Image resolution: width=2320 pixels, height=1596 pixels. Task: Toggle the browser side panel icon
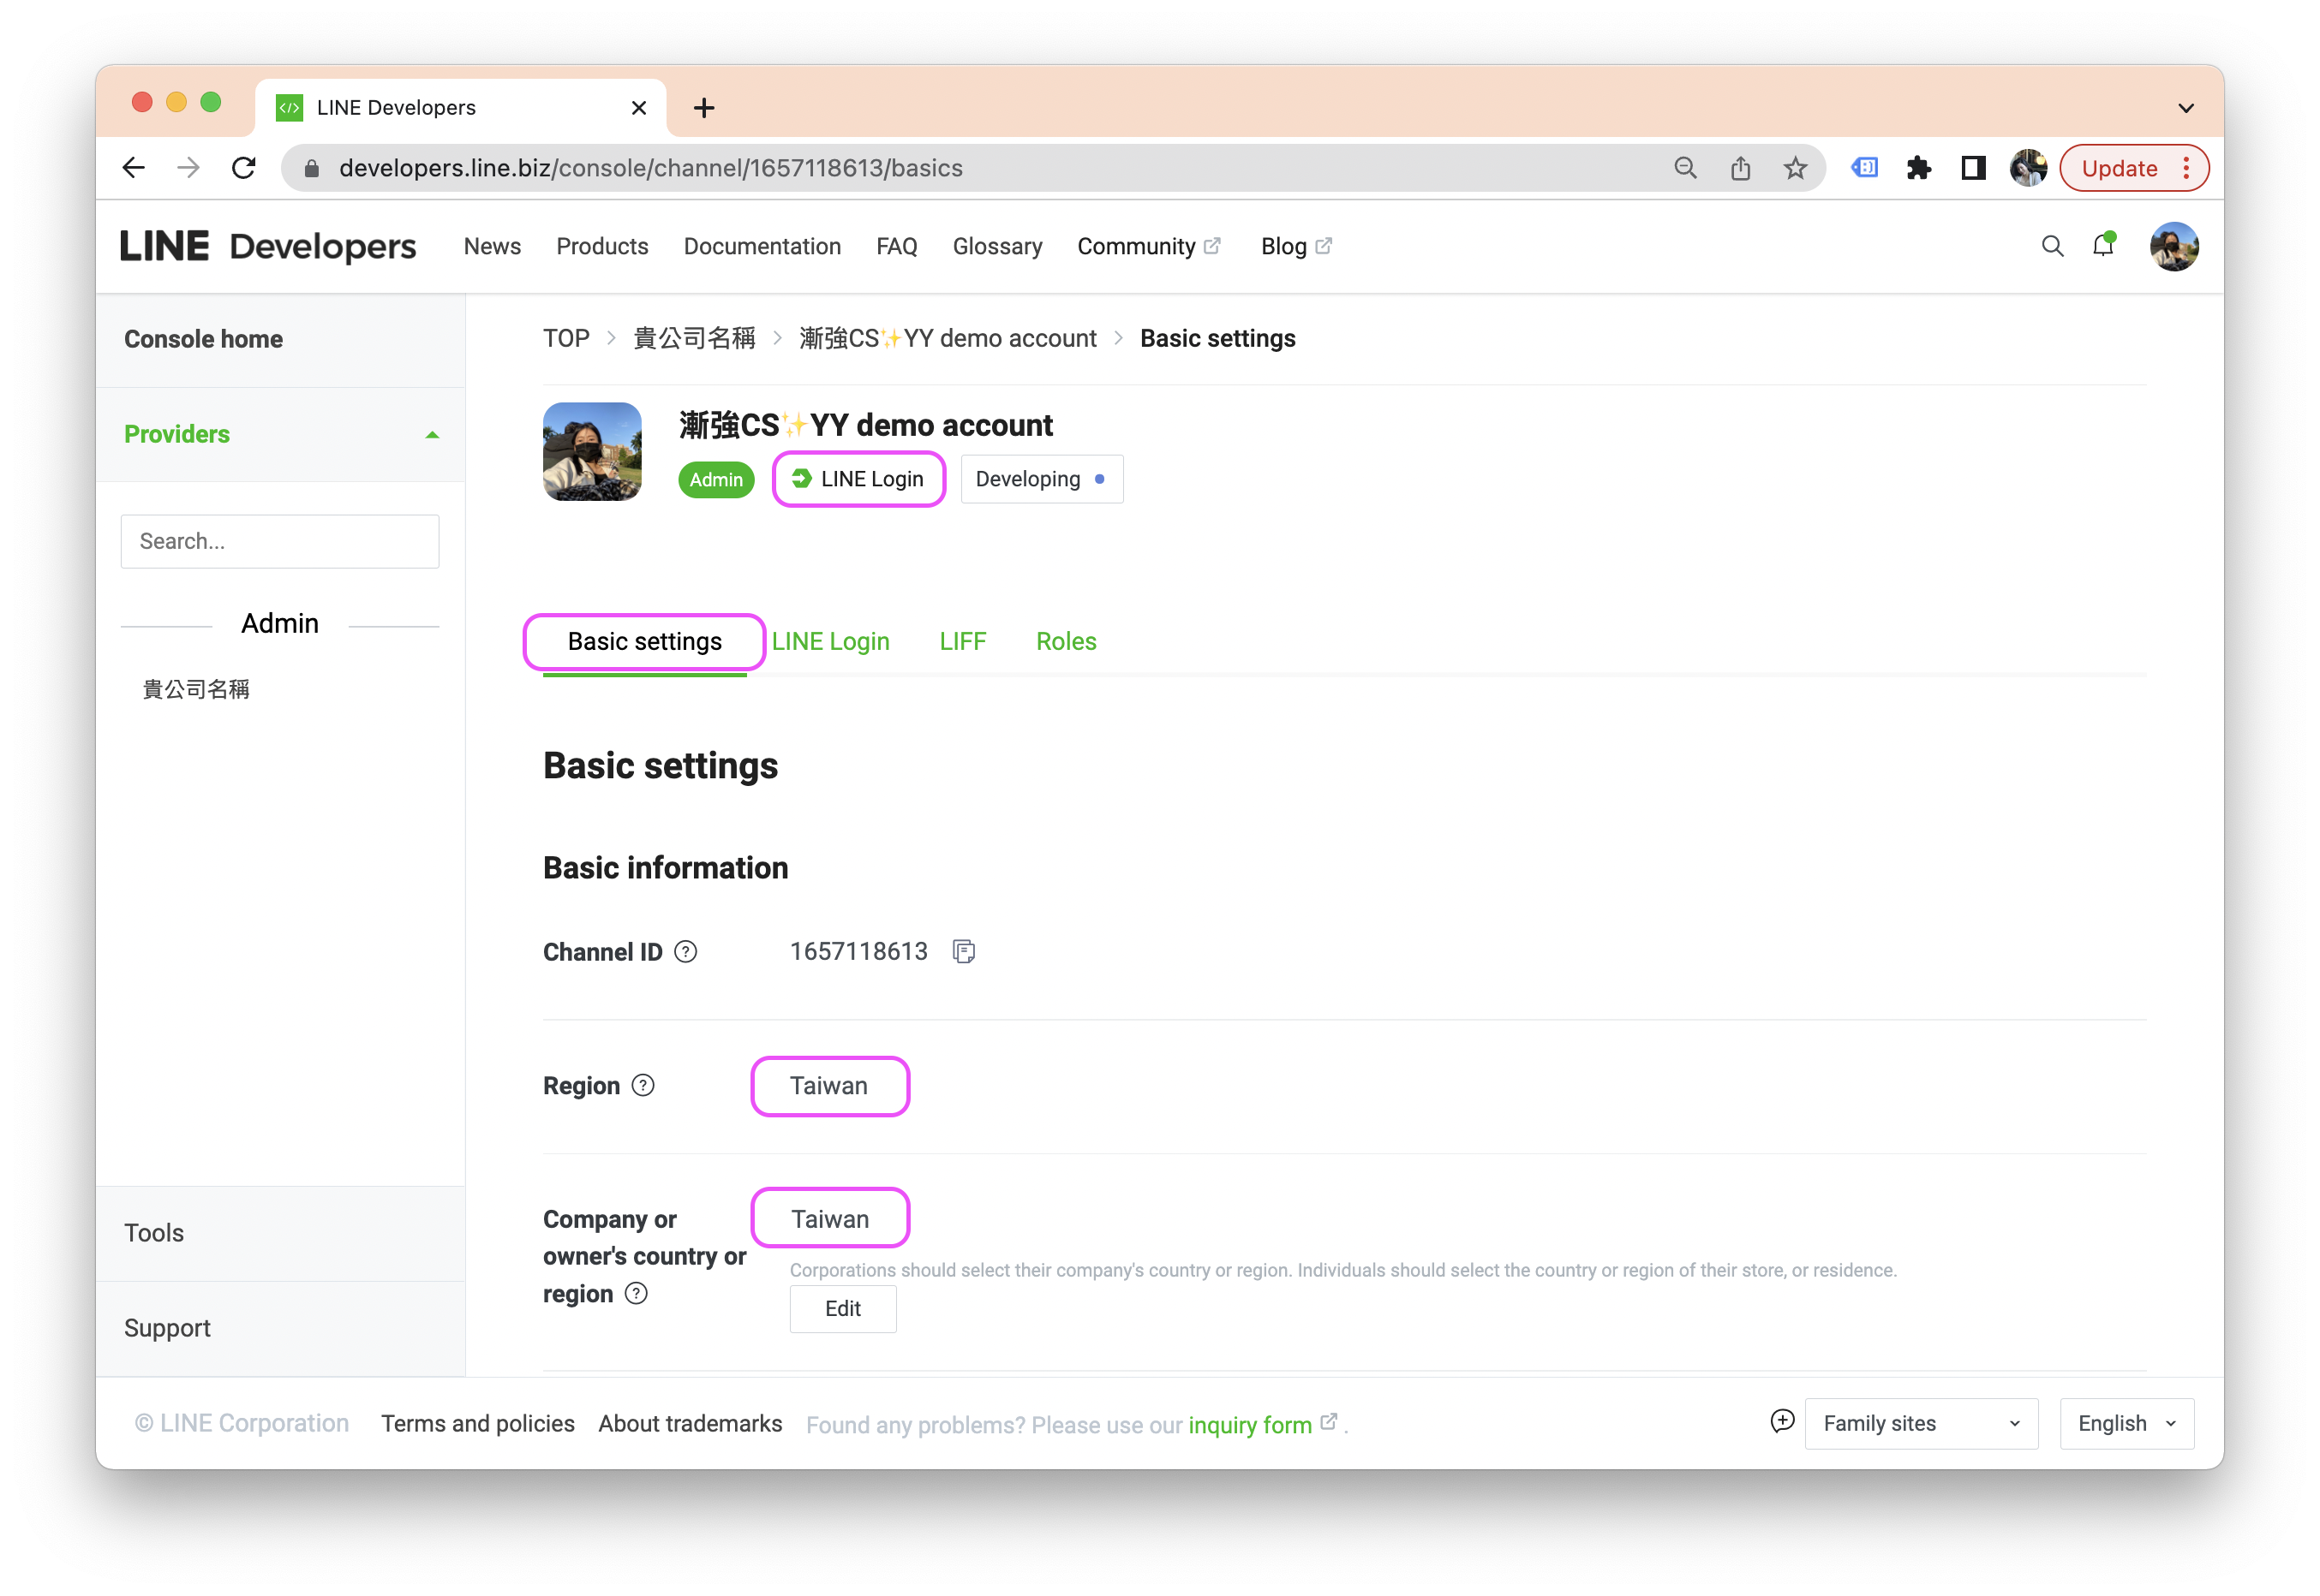1973,168
